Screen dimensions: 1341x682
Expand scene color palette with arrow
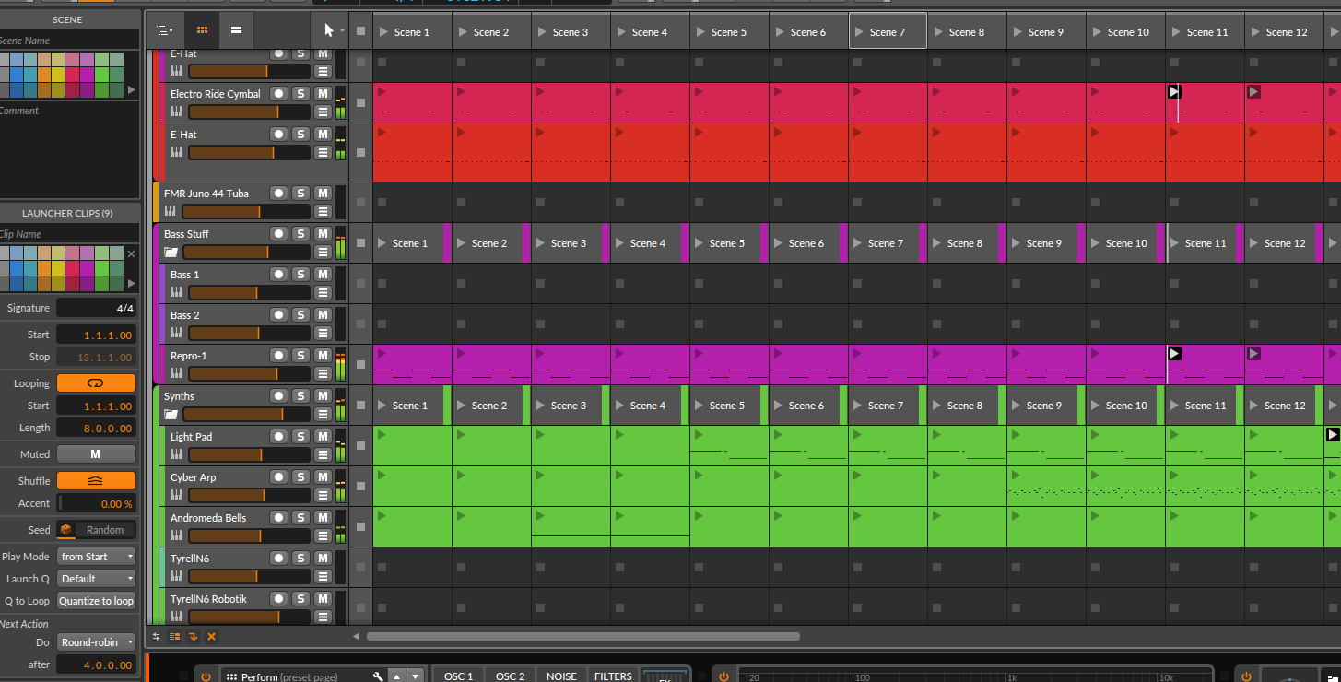[x=131, y=90]
